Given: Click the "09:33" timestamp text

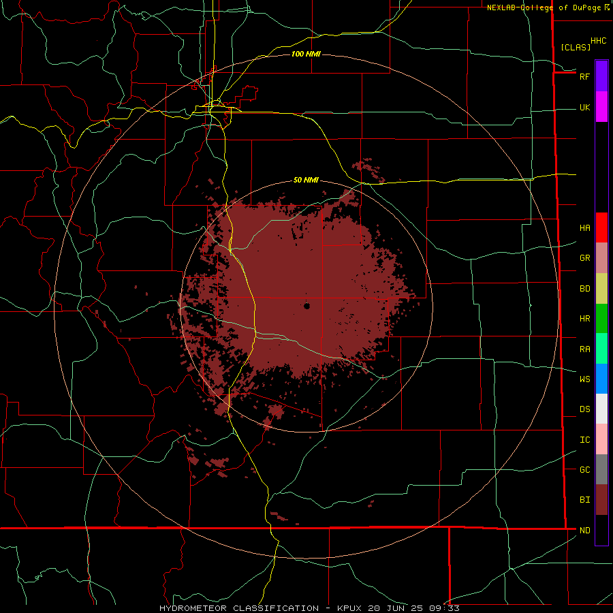Looking at the screenshot, I should pyautogui.click(x=444, y=608).
